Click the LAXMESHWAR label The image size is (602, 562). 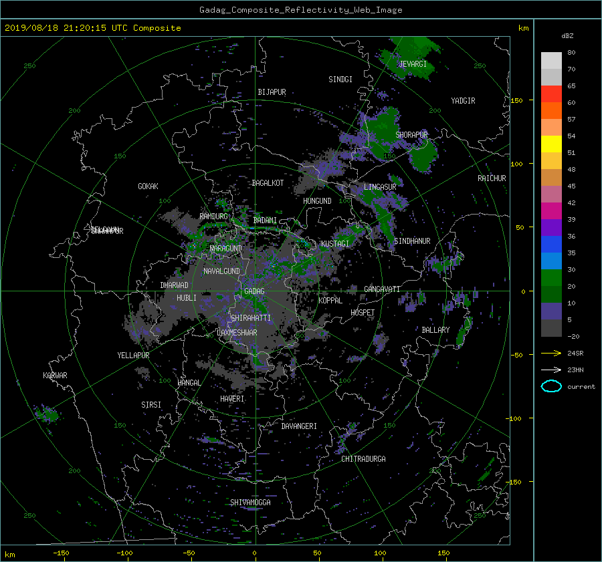coord(237,333)
